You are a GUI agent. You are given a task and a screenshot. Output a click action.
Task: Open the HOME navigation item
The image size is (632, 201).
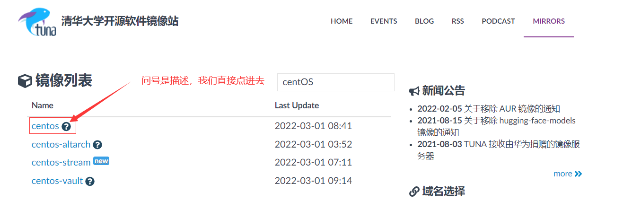(342, 21)
